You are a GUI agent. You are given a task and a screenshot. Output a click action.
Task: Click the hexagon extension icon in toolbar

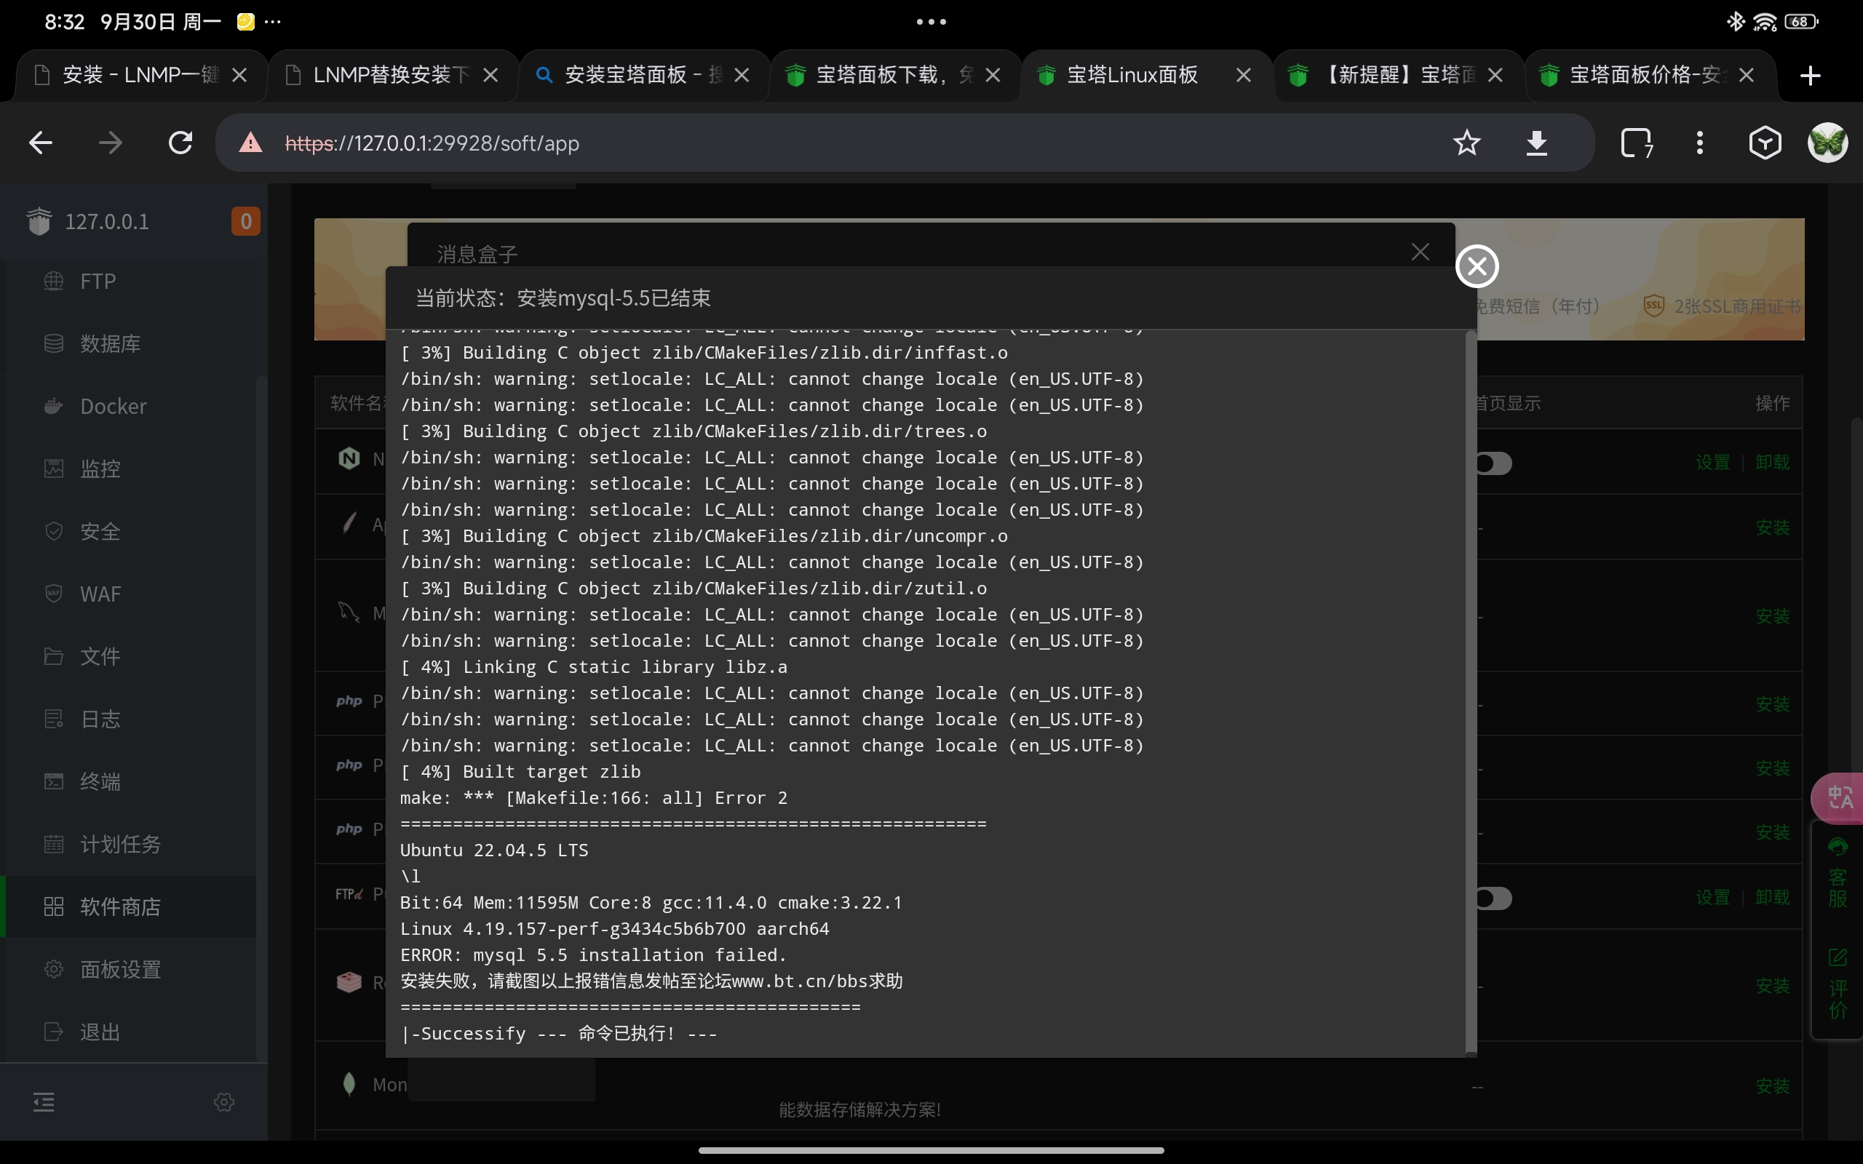(x=1765, y=143)
